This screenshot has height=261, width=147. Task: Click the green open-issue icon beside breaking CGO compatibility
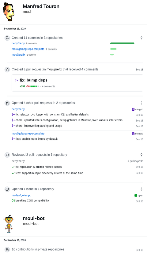13,200
